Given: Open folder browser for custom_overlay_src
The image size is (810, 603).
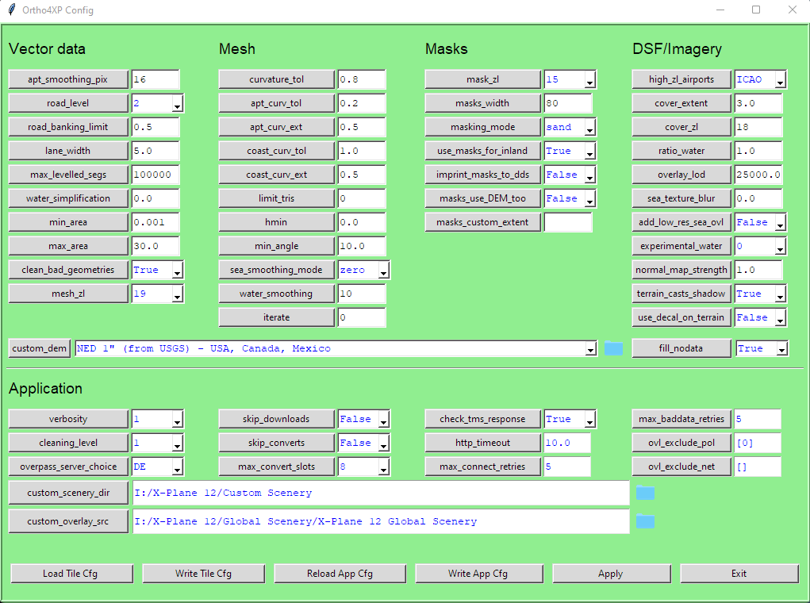Looking at the screenshot, I should pyautogui.click(x=645, y=522).
